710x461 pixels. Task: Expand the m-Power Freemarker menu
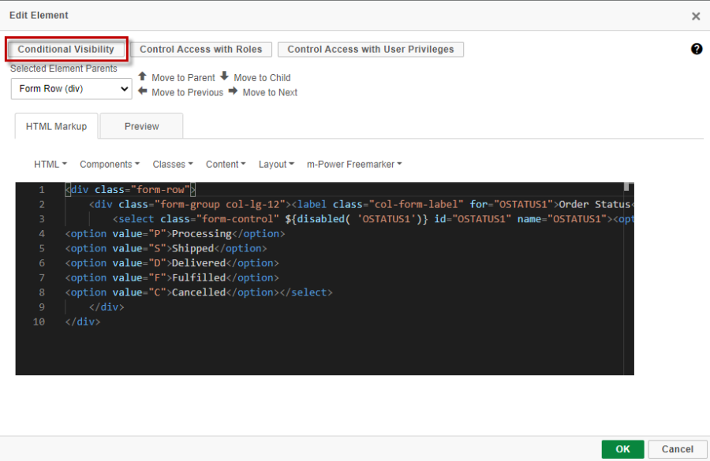coord(354,164)
